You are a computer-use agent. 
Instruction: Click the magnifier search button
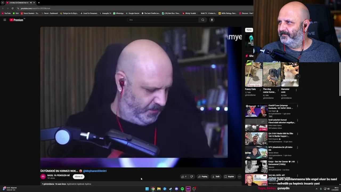[203, 20]
